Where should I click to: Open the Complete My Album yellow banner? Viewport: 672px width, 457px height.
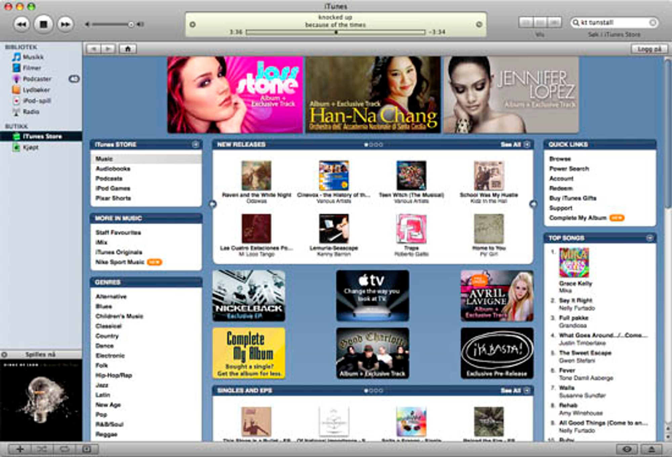pyautogui.click(x=249, y=353)
